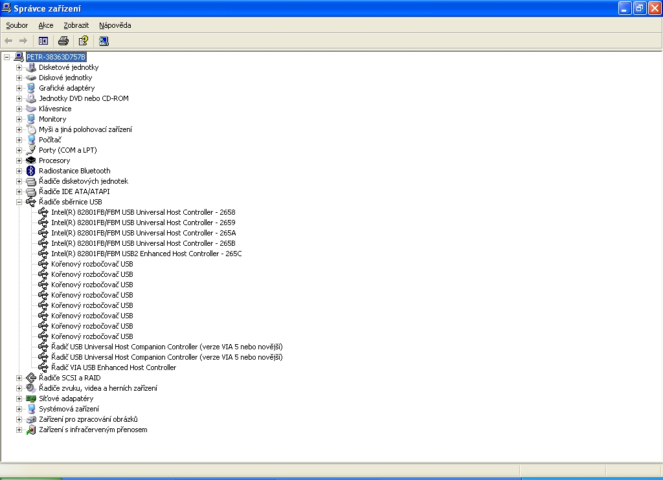The width and height of the screenshot is (663, 480).
Task: Open the Zobrazit menu
Action: pos(76,25)
